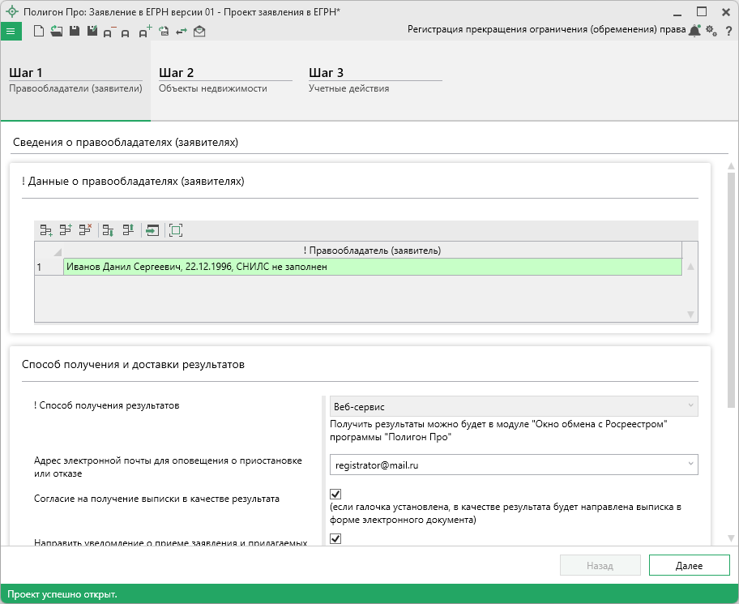
Task: Switch to Шаг 3 Учетные действия tab
Action: click(x=374, y=80)
